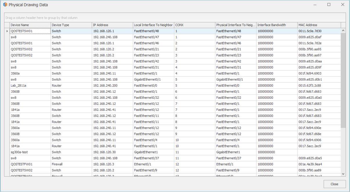
Task: Click MAC address 001e.4a39.9ea4
Action: click(x=319, y=164)
